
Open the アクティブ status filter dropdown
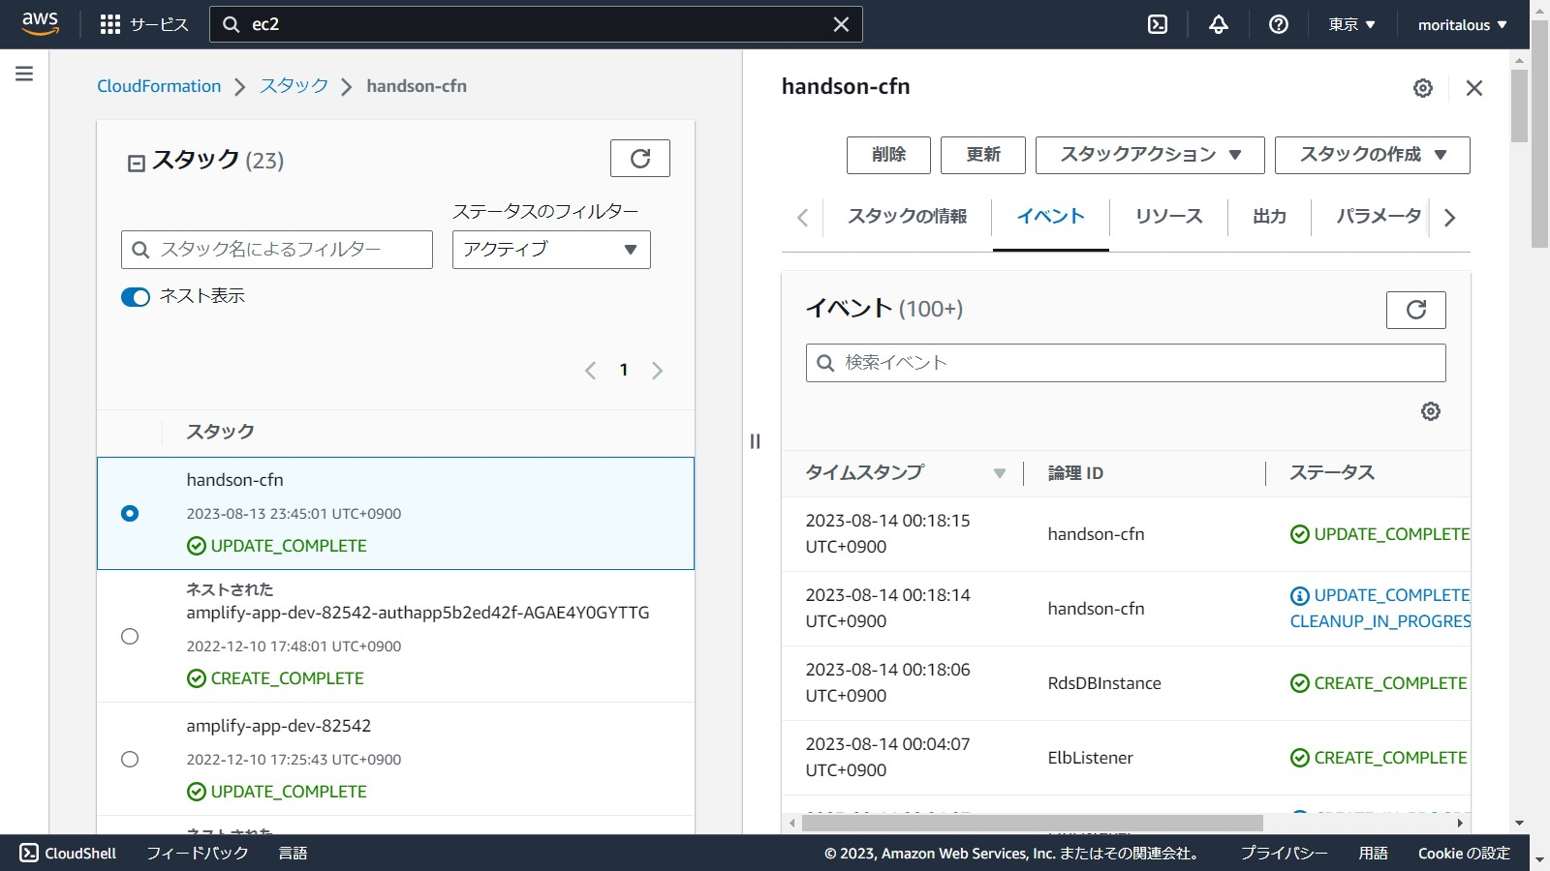551,250
